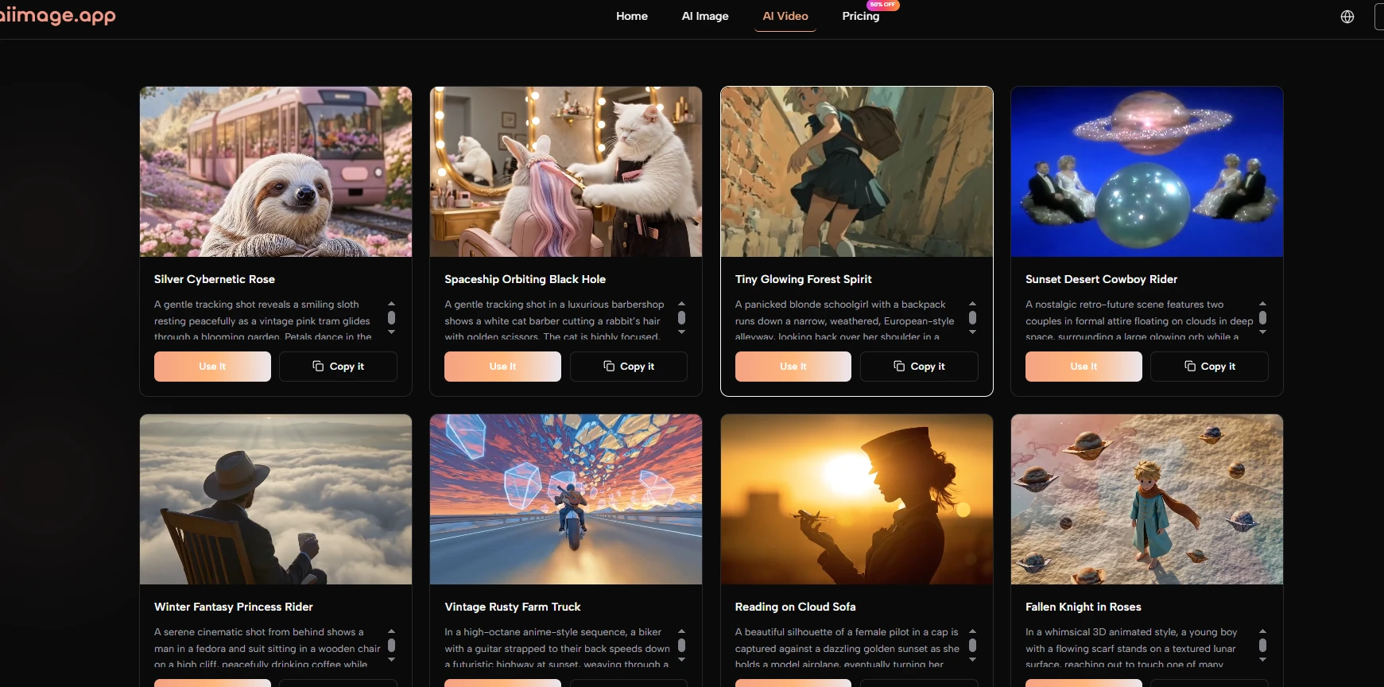The image size is (1384, 687).
Task: Click scrollbar thumb in Reading on Cloud Sofa description
Action: pos(972,645)
